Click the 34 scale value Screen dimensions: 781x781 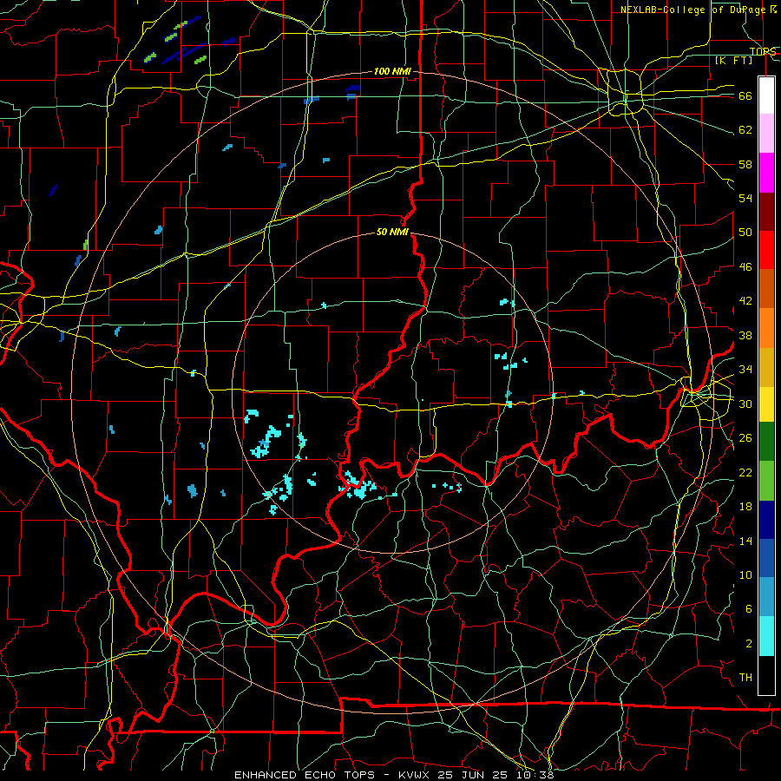click(745, 370)
